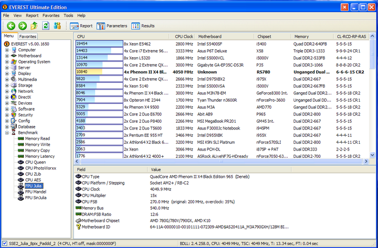The height and width of the screenshot is (248, 378).
Task: Open benchmark Results
Action: click(143, 26)
